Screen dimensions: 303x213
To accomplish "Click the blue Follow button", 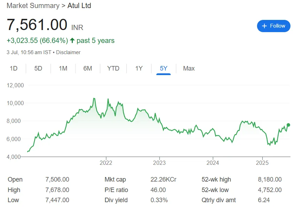I will [x=273, y=26].
